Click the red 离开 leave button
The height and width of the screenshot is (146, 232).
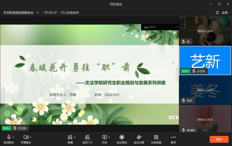[x=219, y=139]
